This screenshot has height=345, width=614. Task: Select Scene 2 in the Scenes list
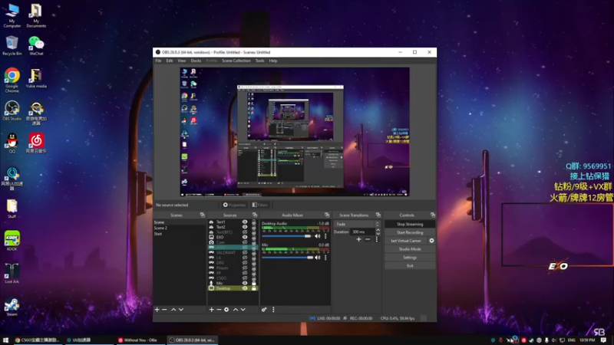point(180,228)
